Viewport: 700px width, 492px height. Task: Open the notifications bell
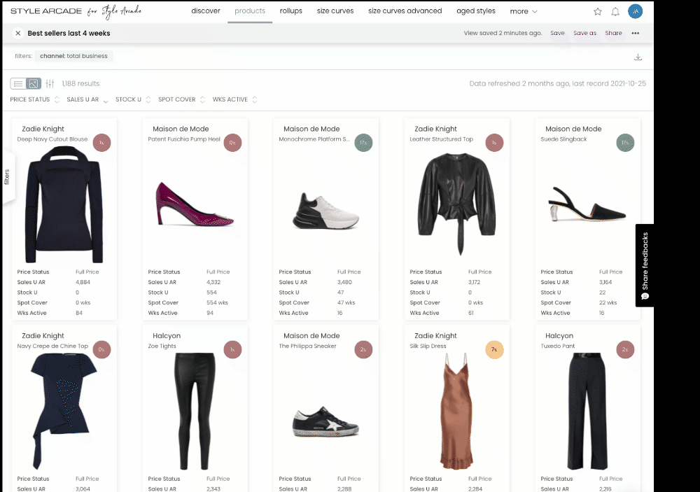pos(615,12)
